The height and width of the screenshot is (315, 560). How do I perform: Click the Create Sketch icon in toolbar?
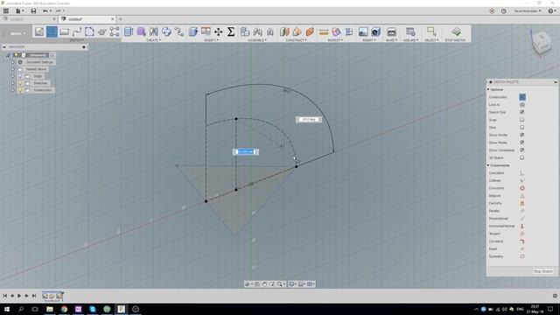click(39, 31)
